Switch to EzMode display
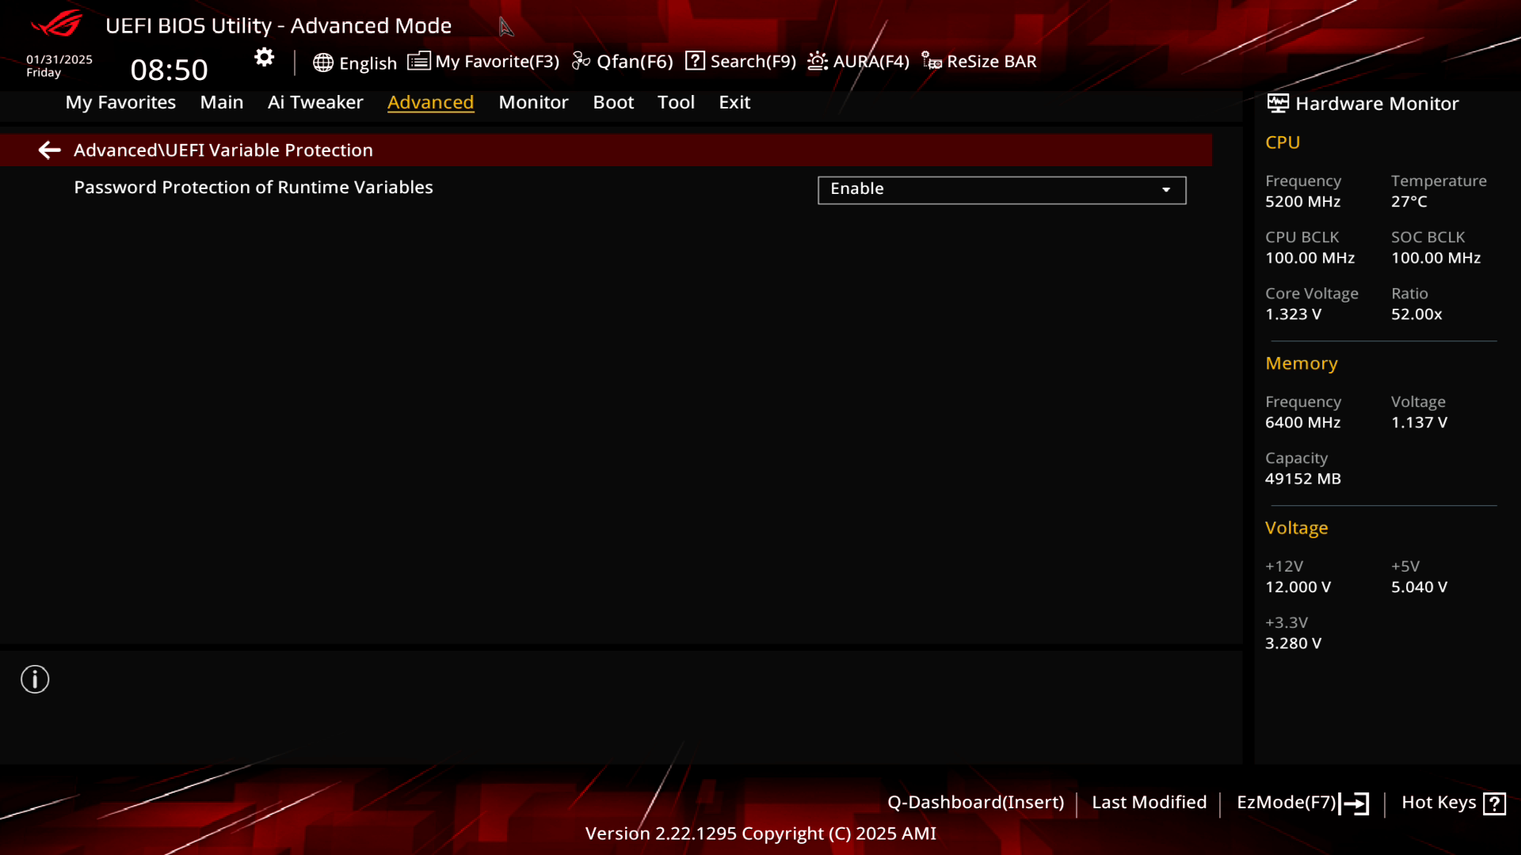This screenshot has height=855, width=1521. 1301,802
